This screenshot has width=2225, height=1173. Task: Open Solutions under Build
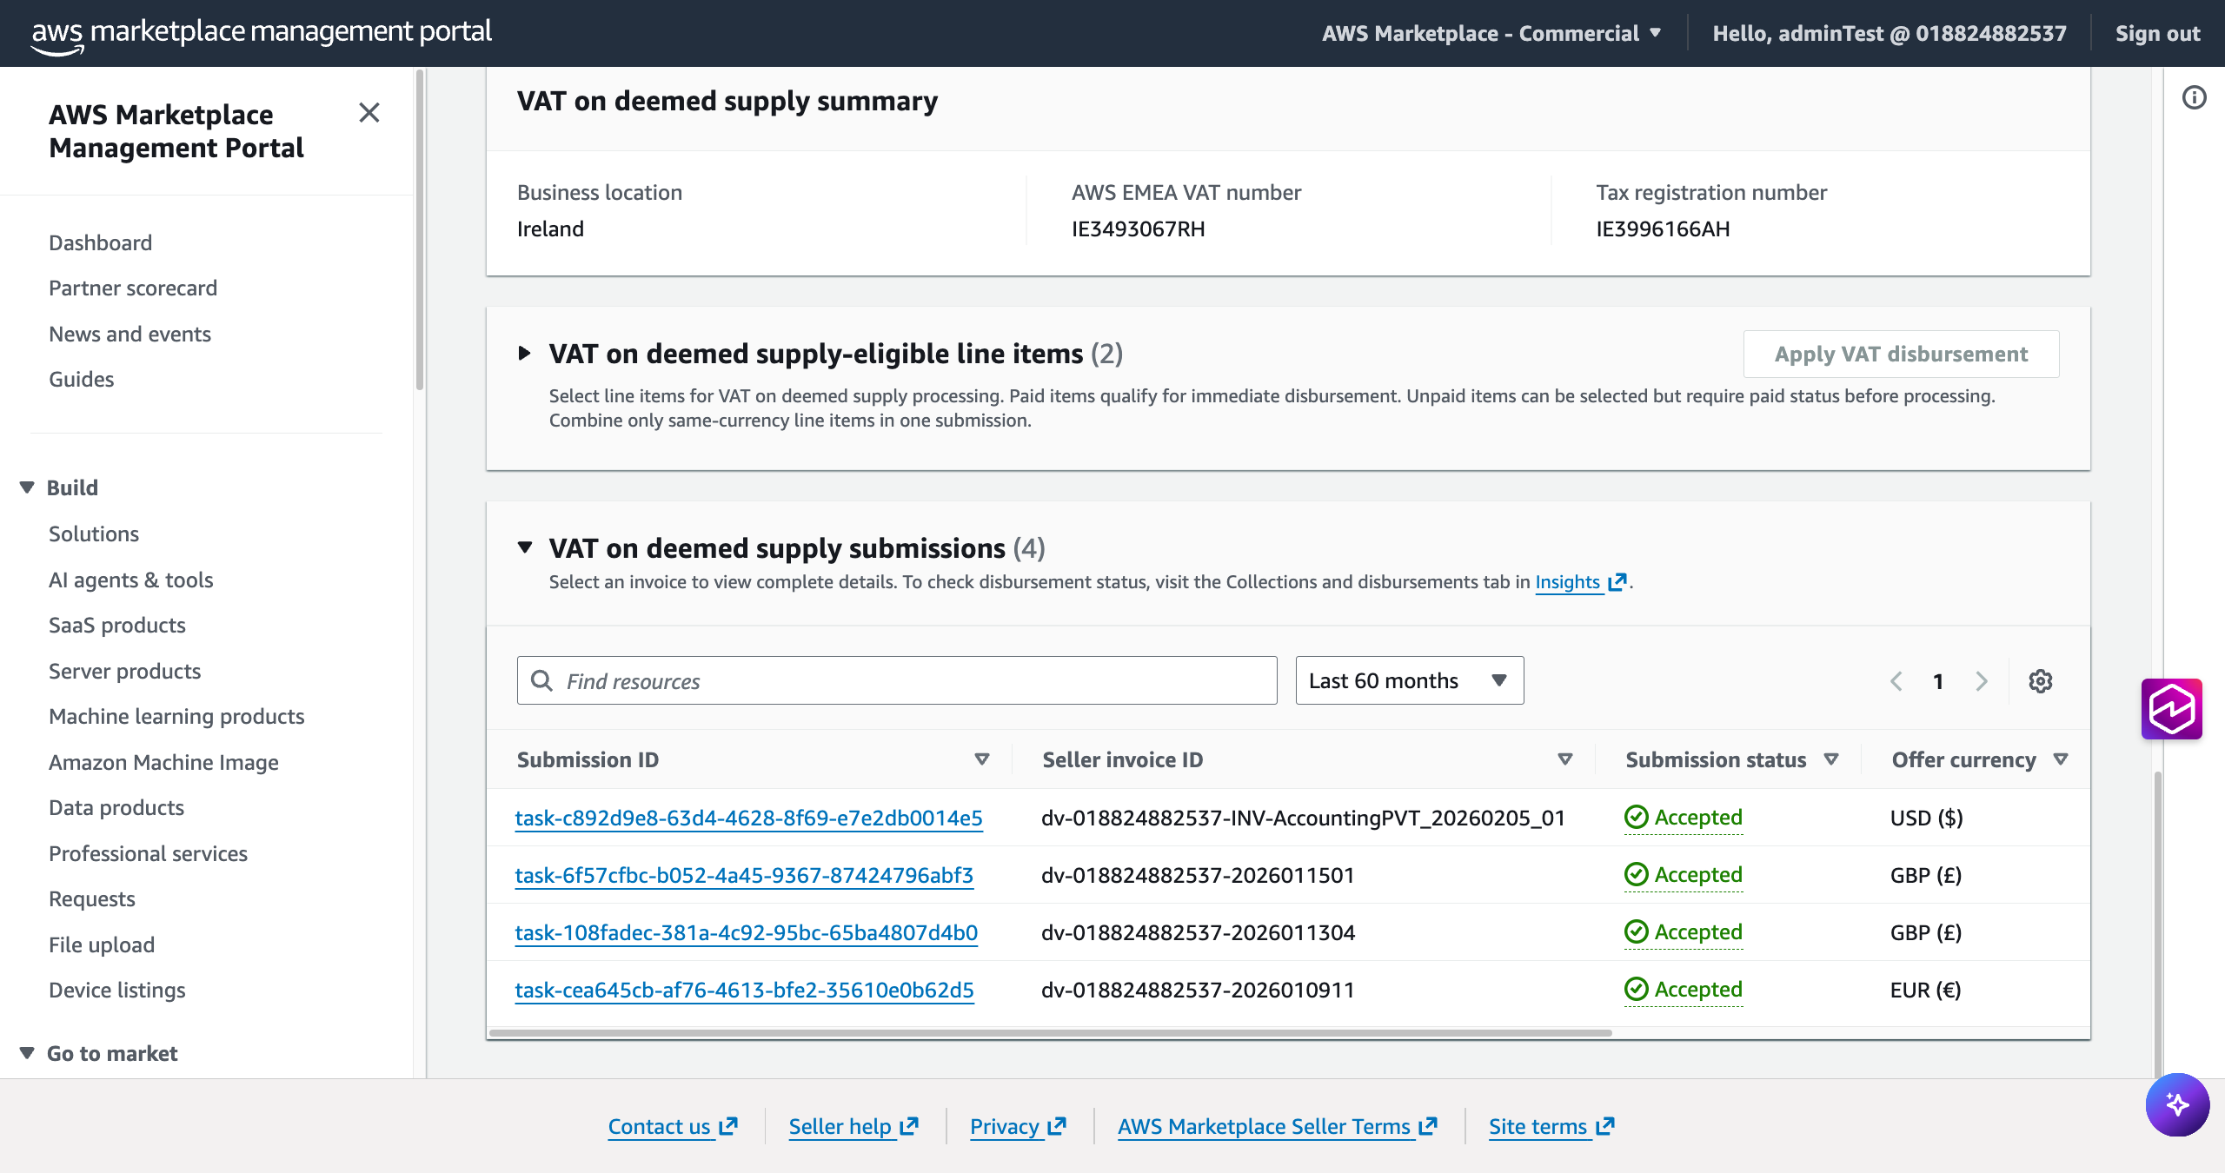coord(94,533)
